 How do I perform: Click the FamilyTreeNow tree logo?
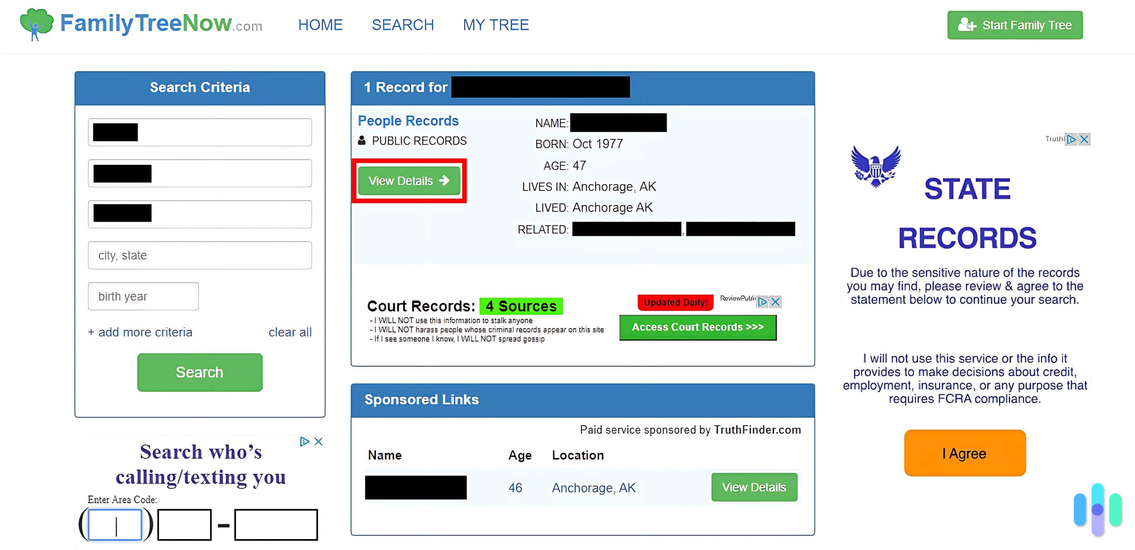[34, 25]
